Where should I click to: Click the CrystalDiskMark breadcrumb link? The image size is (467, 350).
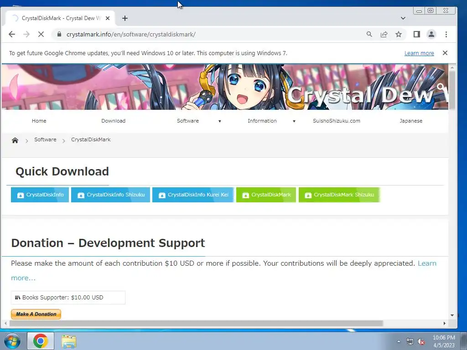click(x=91, y=139)
